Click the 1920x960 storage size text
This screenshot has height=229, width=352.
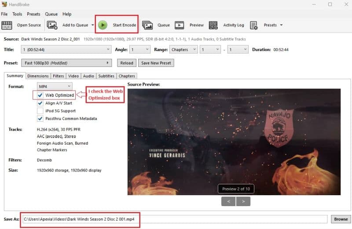(69, 170)
